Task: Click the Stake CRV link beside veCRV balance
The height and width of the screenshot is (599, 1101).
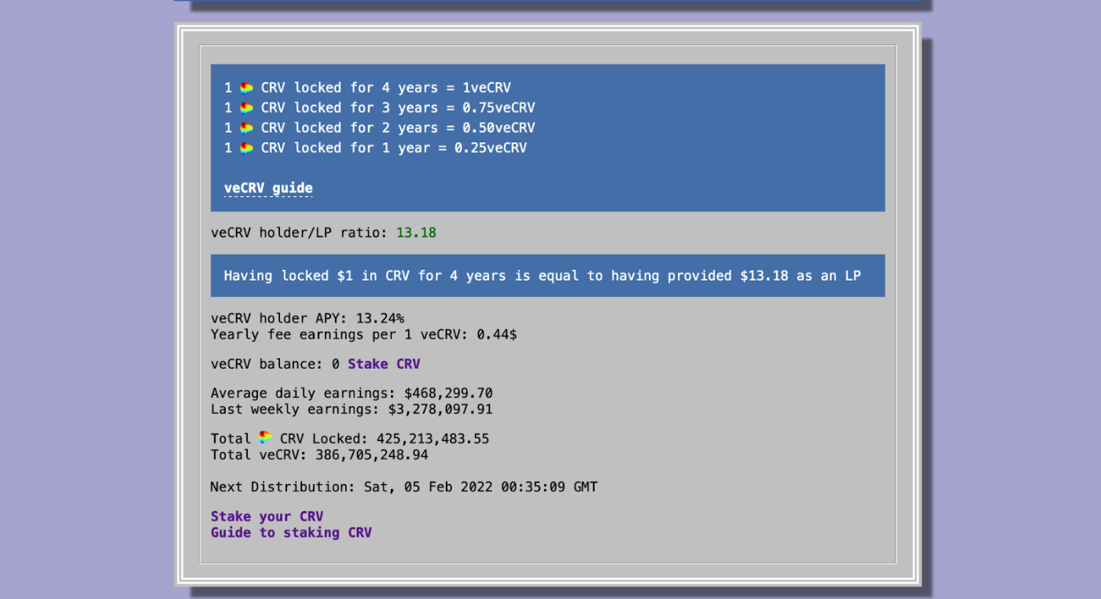Action: [384, 364]
